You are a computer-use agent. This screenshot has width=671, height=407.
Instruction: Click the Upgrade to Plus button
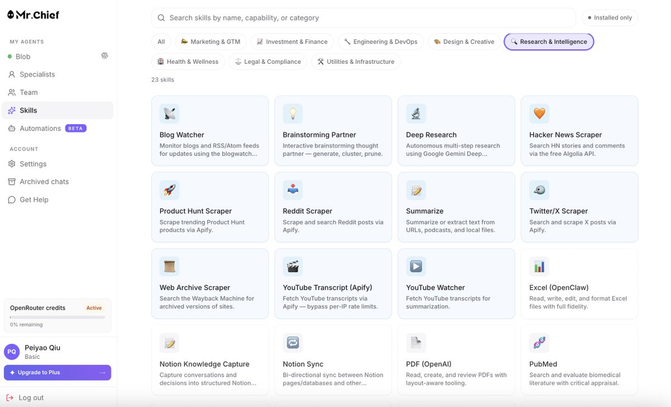click(58, 372)
